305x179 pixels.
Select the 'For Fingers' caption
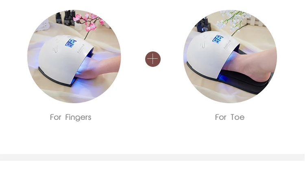pyautogui.click(x=70, y=117)
